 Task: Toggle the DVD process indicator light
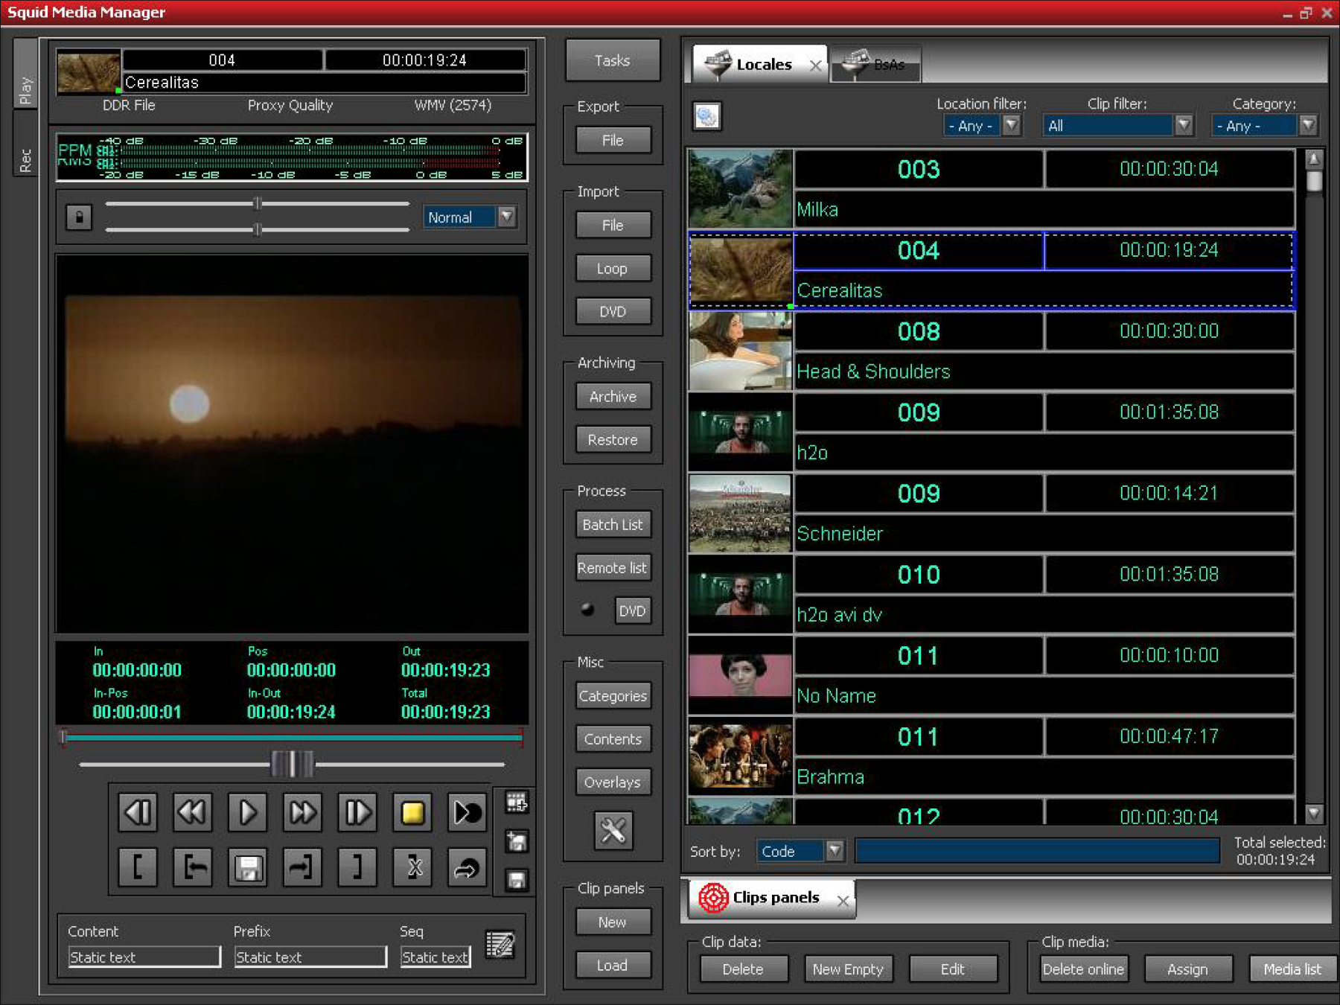(x=587, y=610)
